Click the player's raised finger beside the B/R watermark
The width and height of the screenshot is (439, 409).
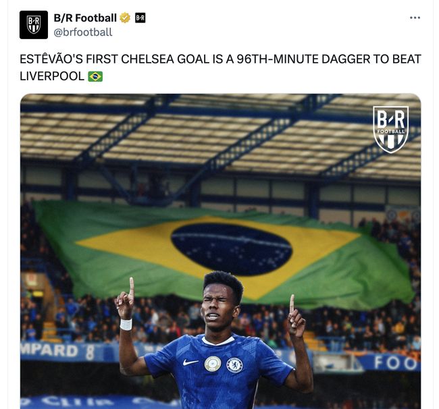[292, 303]
